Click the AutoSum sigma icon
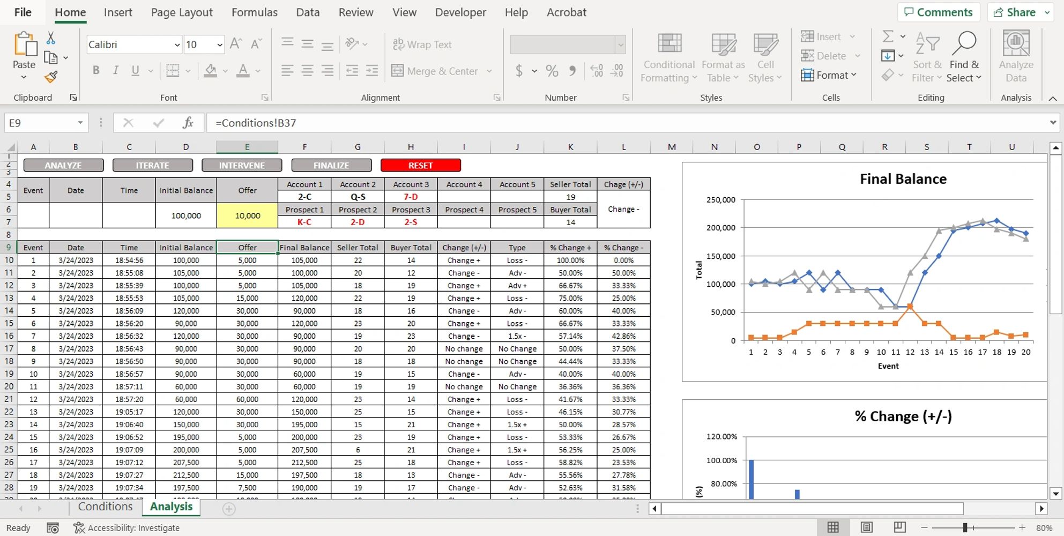 coord(888,36)
